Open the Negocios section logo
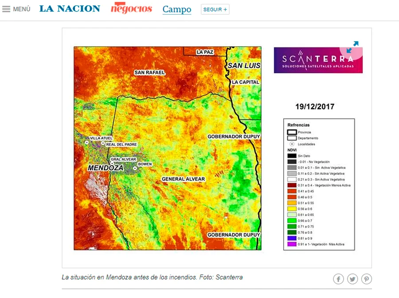The height and width of the screenshot is (298, 399). tap(131, 8)
